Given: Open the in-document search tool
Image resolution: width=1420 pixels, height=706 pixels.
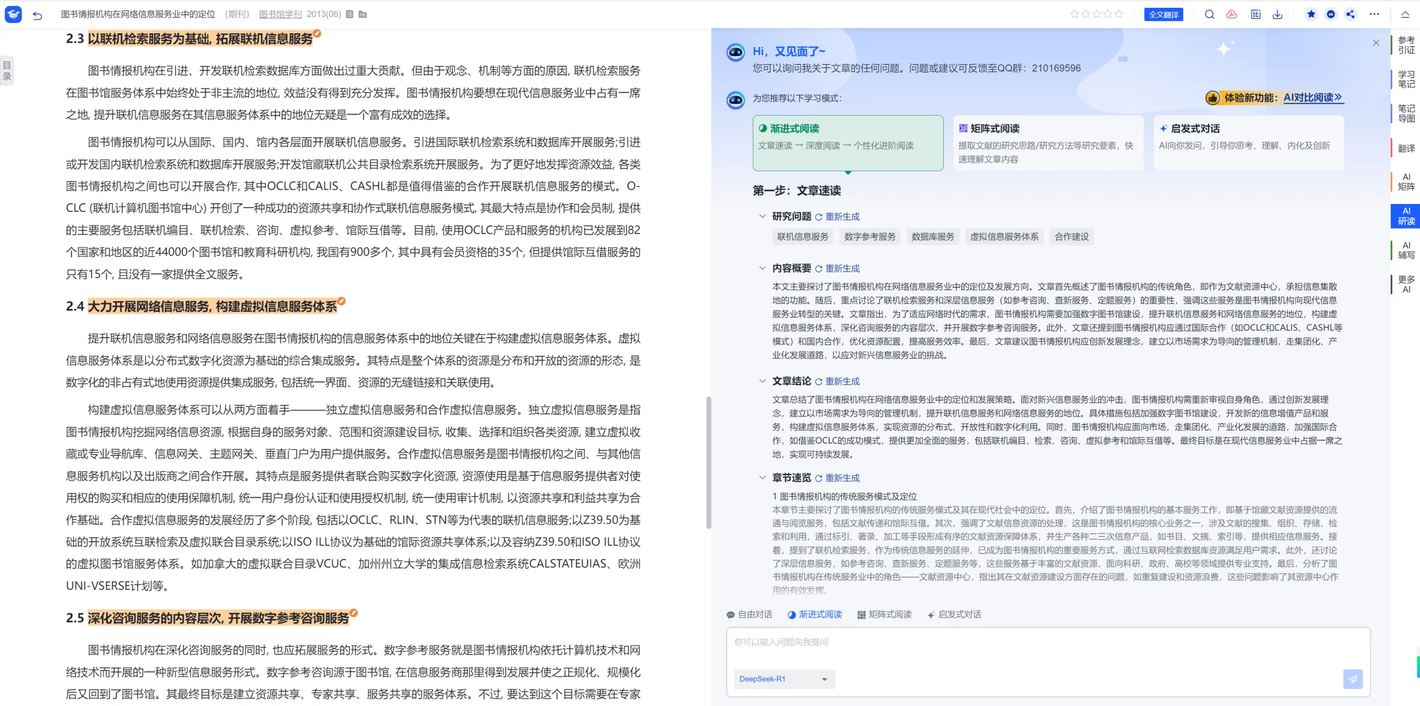Looking at the screenshot, I should point(1209,14).
